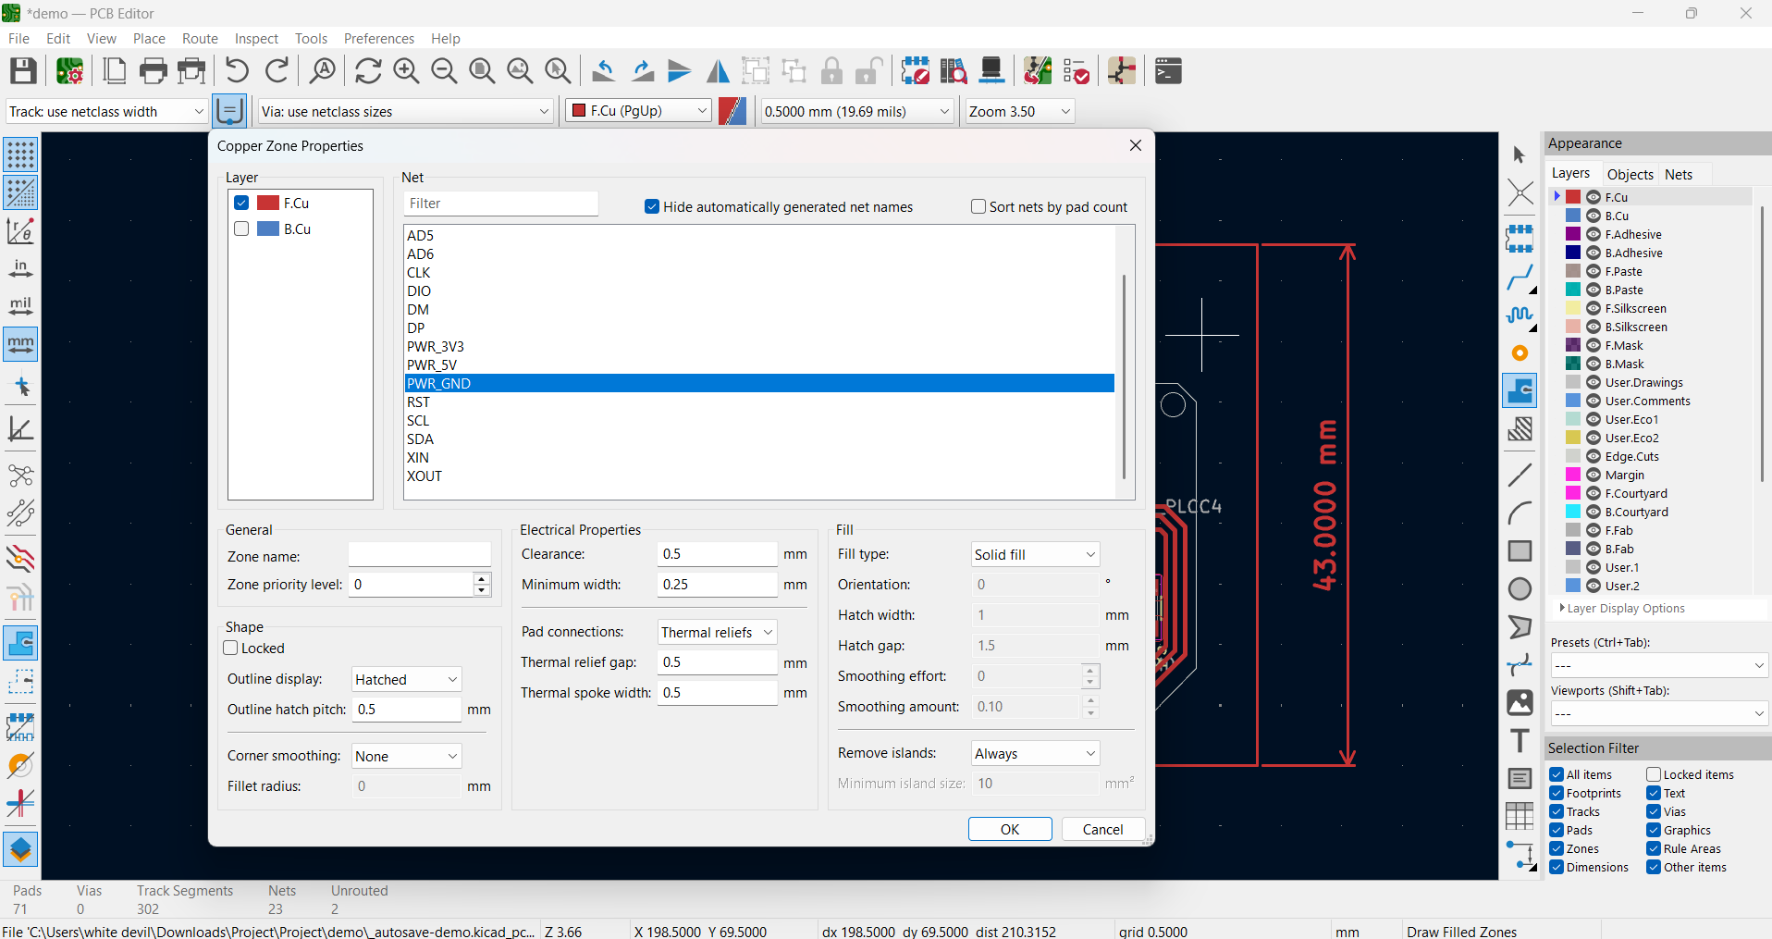Select the PWR_3V3 net
The image size is (1772, 939).
[759, 346]
